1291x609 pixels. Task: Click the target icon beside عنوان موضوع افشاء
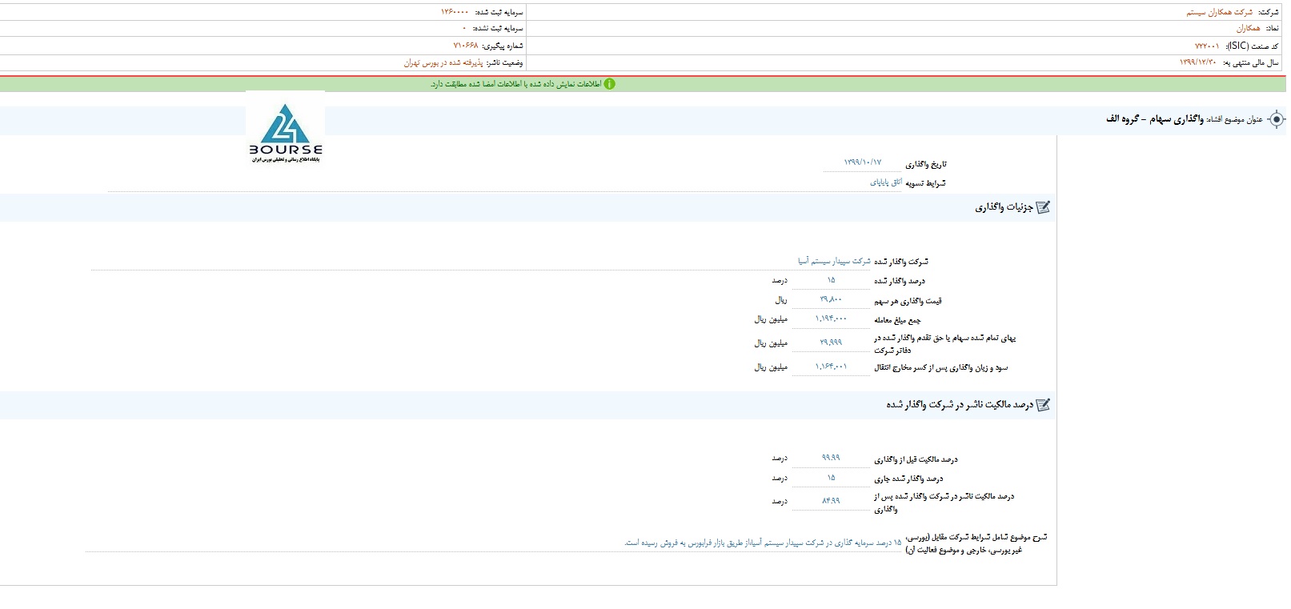click(x=1277, y=119)
